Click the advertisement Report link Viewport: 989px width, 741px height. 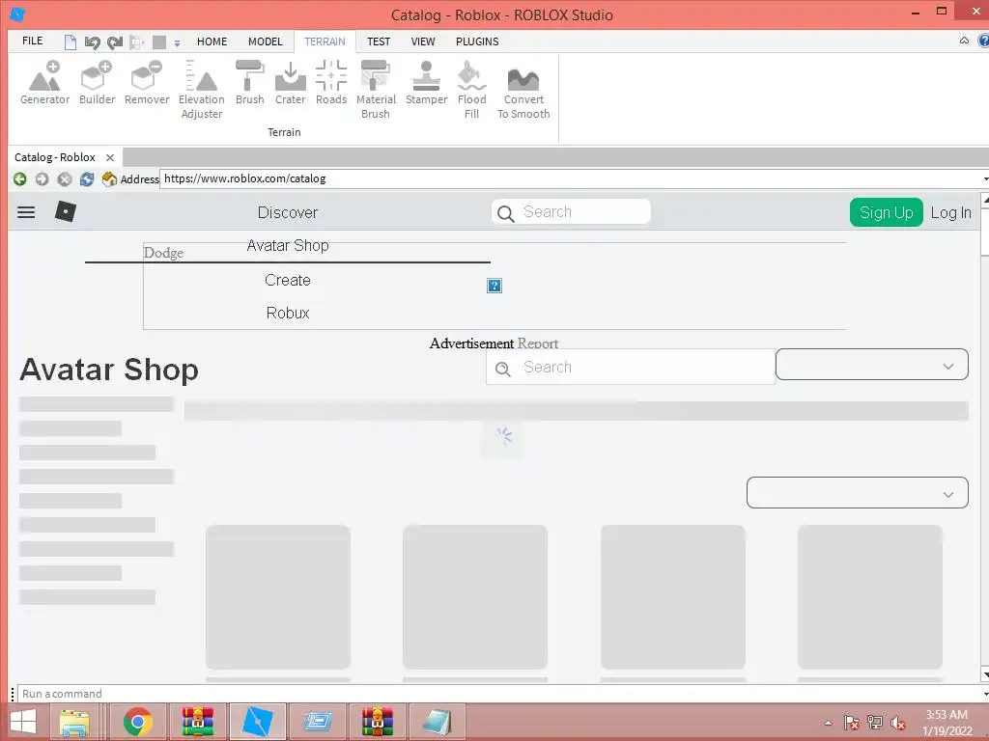[x=537, y=343]
